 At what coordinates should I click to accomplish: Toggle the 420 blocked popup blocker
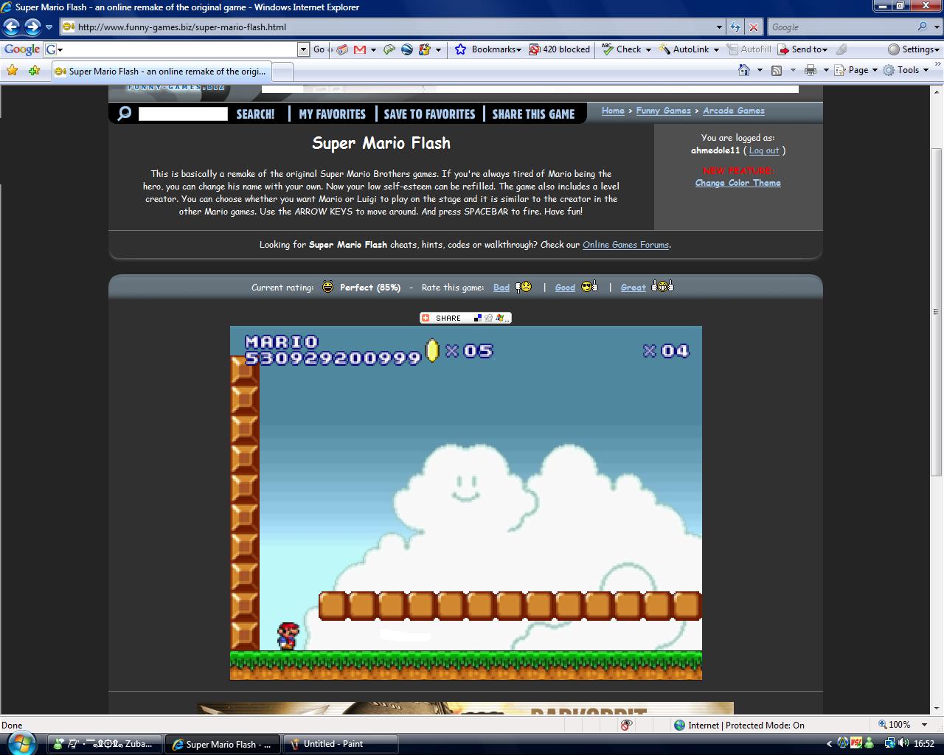click(x=559, y=49)
